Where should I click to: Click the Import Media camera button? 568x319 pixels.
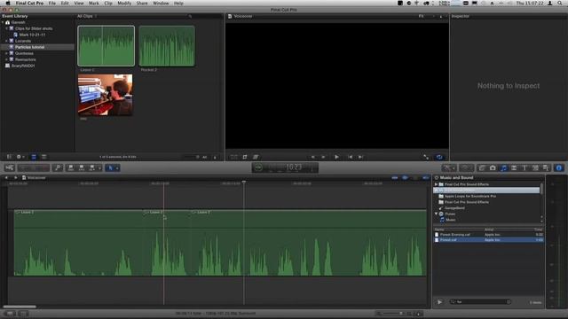point(10,167)
